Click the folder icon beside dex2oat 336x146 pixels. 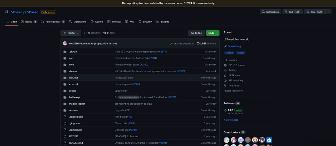65,78
